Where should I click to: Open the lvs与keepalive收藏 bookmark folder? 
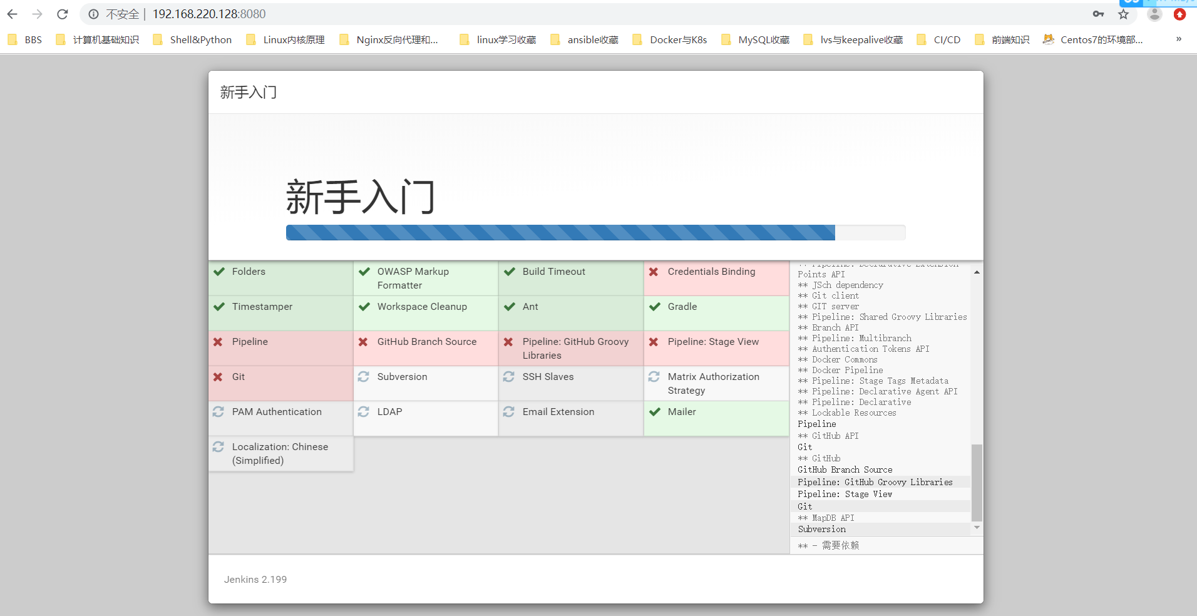pyautogui.click(x=853, y=39)
